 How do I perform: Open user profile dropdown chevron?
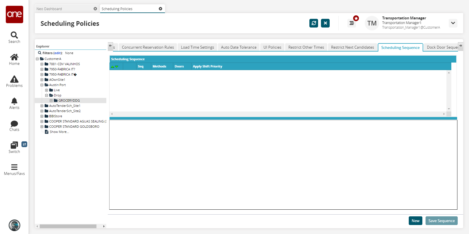(x=453, y=23)
